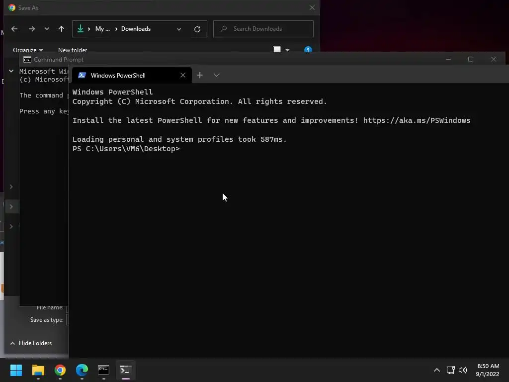Minimize the Command Prompt window
Image resolution: width=509 pixels, height=382 pixels.
coord(448,59)
